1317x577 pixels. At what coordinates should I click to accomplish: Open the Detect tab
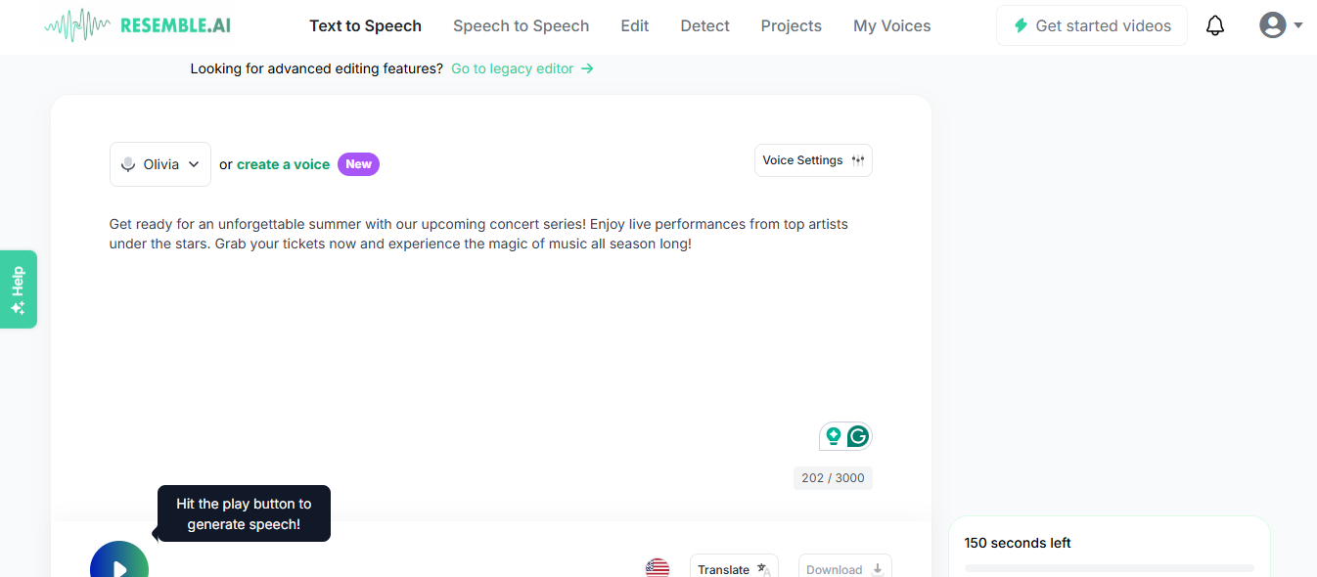click(x=704, y=25)
